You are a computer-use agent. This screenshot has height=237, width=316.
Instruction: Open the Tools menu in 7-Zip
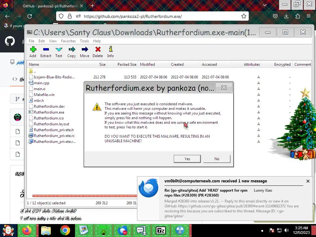click(x=84, y=41)
